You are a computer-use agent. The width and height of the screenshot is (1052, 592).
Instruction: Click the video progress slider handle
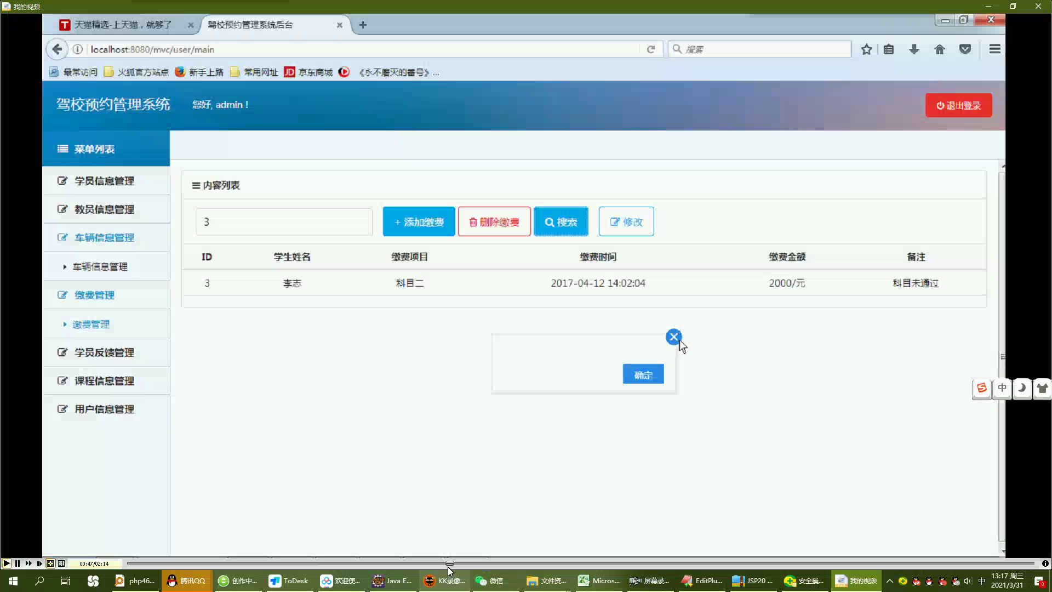450,563
